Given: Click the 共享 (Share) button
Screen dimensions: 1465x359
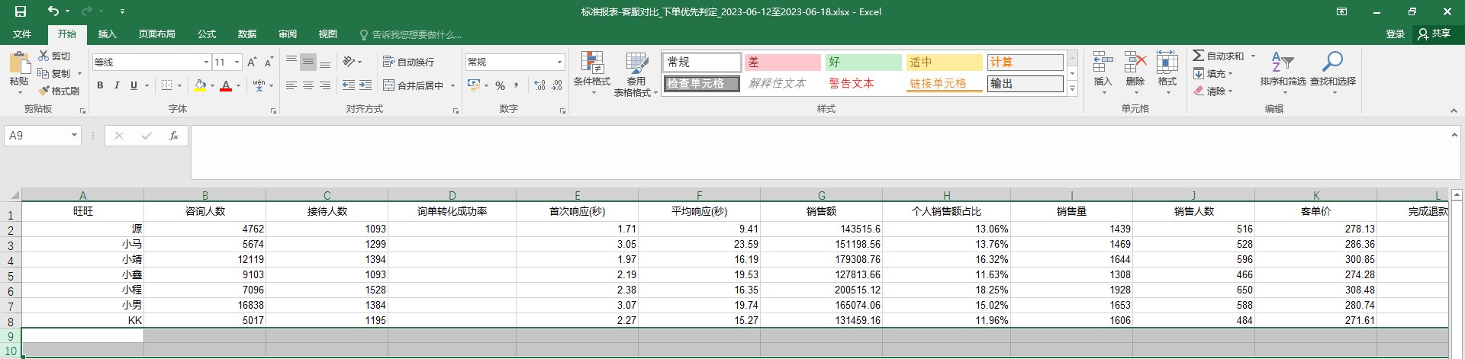Looking at the screenshot, I should point(1434,34).
